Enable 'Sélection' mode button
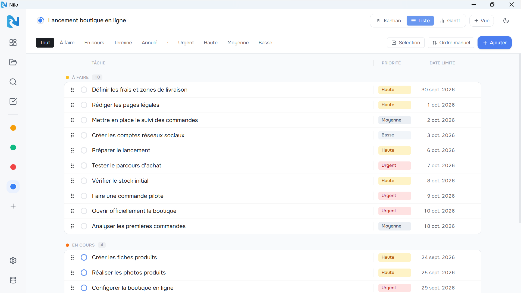The width and height of the screenshot is (521, 293). coord(406,43)
